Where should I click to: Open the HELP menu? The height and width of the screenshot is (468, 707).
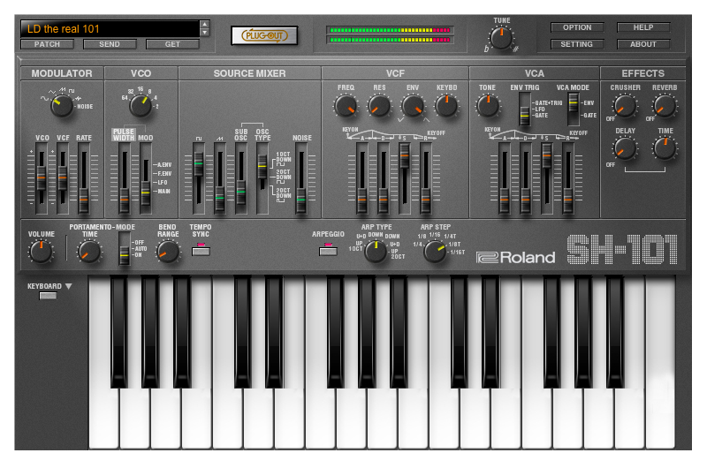coord(643,27)
